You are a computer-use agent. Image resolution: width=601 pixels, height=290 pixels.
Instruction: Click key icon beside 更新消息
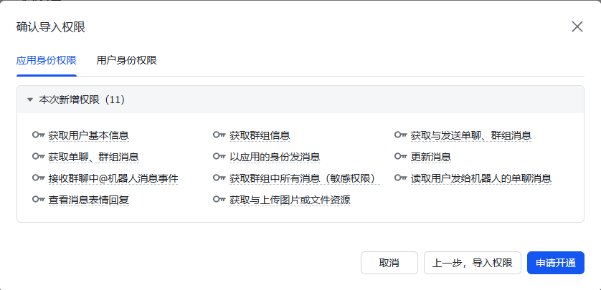pos(401,156)
